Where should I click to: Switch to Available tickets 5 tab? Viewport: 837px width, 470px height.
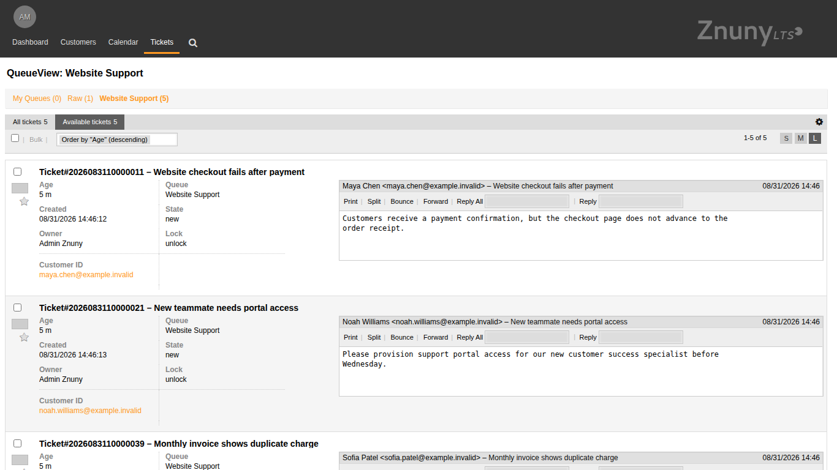[89, 122]
